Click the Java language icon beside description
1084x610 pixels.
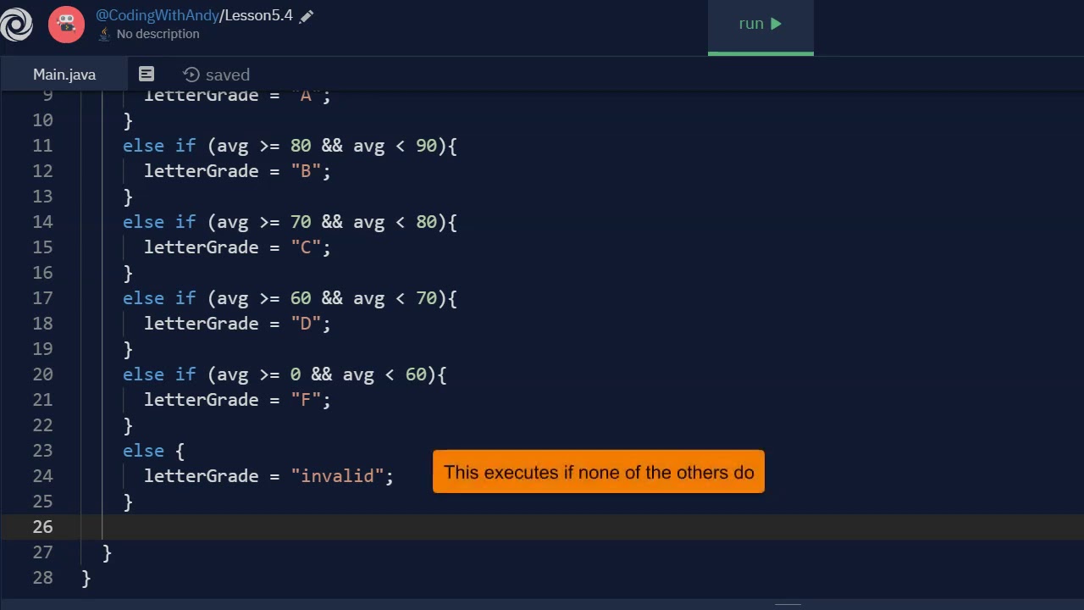pos(104,34)
